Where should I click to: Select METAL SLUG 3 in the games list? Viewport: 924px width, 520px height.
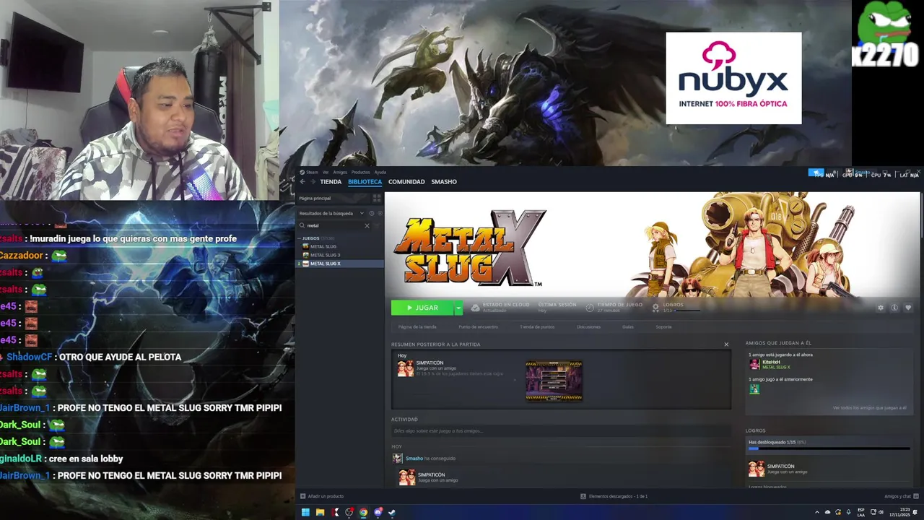324,255
